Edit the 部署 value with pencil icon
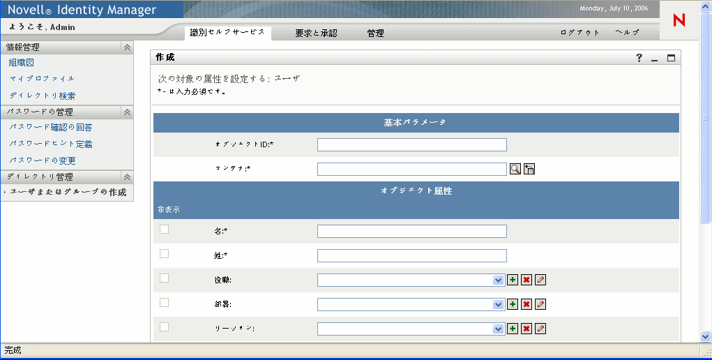Viewport: 712px width, 360px height. [x=540, y=304]
